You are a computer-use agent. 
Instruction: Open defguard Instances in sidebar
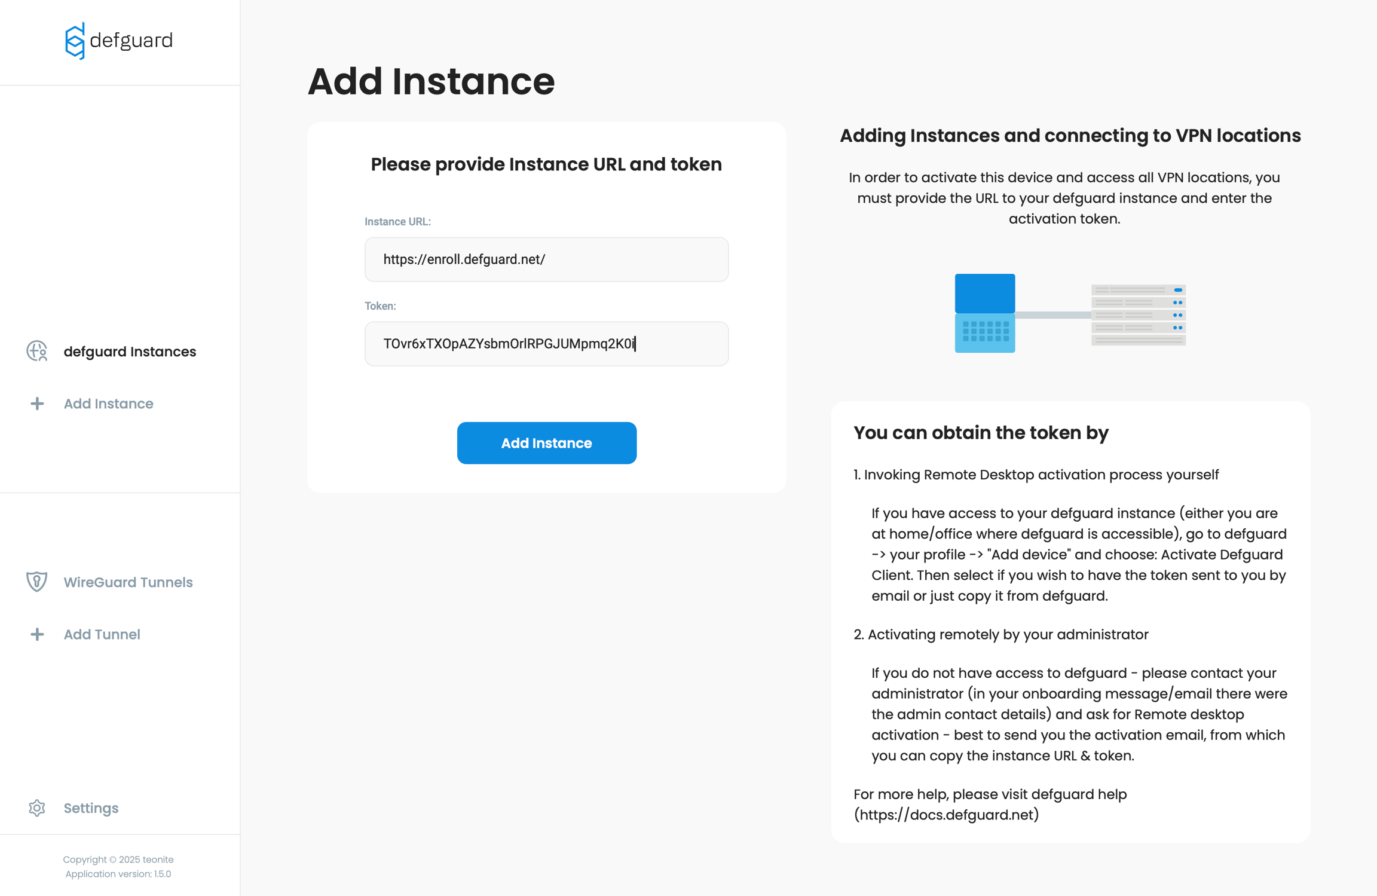(130, 351)
